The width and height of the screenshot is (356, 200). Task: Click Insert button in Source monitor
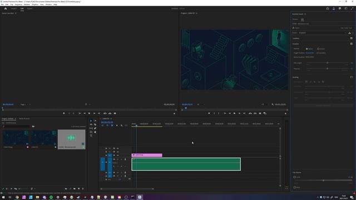tap(105, 113)
